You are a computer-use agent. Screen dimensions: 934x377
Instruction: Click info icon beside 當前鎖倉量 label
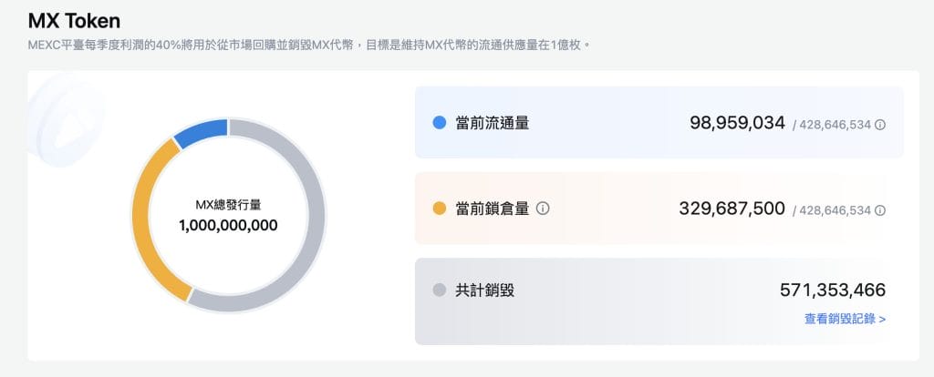pyautogui.click(x=543, y=209)
